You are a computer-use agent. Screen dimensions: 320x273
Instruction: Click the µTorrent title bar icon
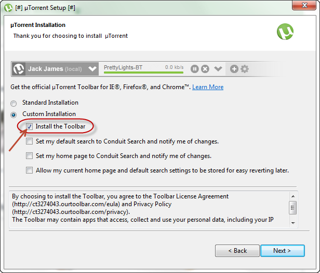(8, 8)
